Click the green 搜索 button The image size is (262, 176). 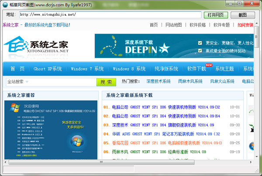(x=106, y=82)
